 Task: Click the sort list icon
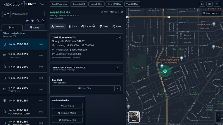27,21
